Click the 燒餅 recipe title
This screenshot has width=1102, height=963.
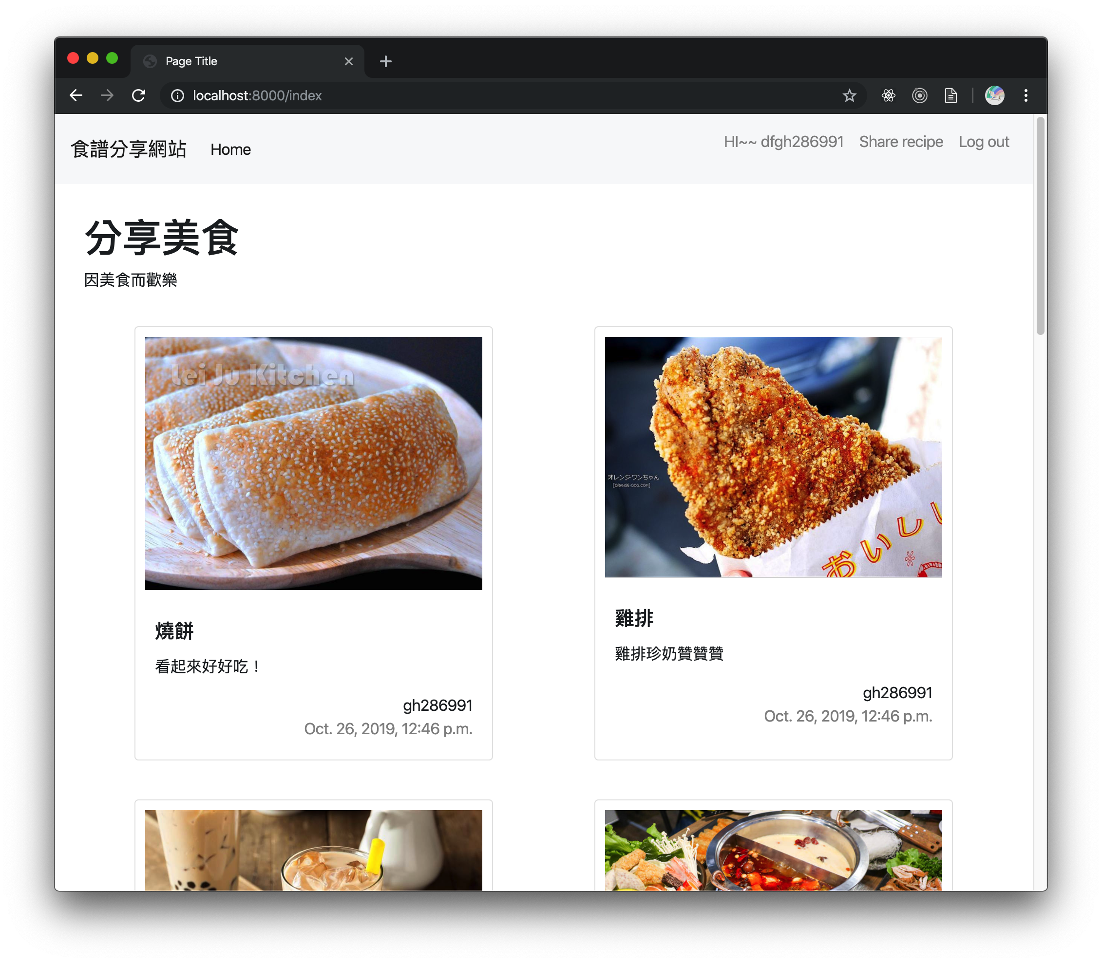click(174, 631)
